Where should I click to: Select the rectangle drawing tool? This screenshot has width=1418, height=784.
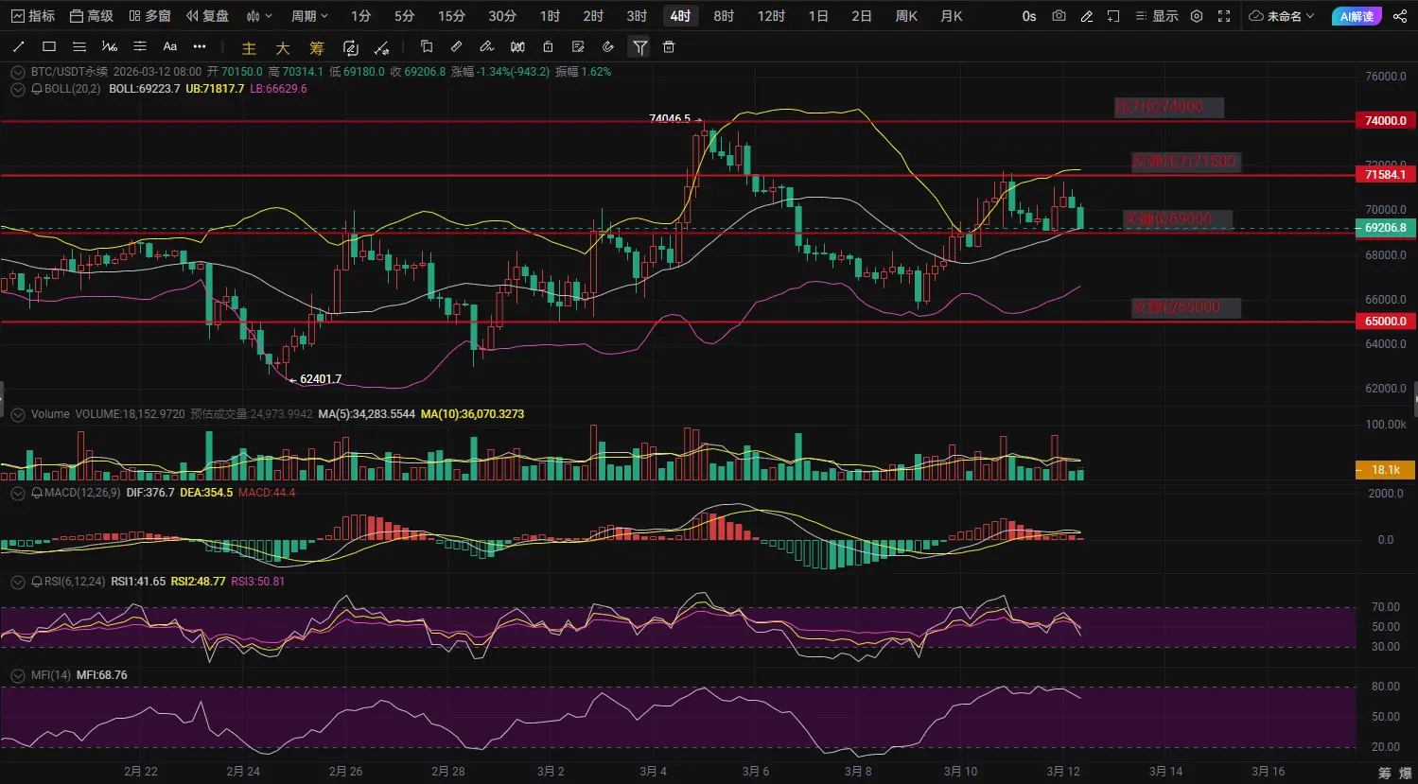click(49, 47)
